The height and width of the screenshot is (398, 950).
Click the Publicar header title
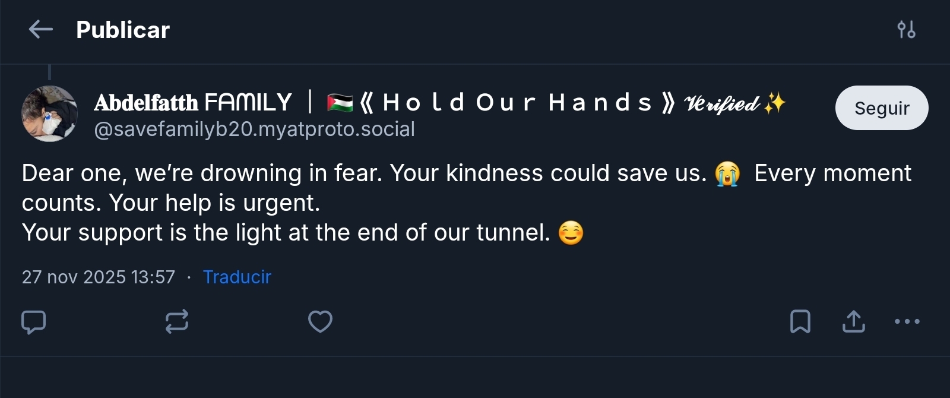coord(123,30)
